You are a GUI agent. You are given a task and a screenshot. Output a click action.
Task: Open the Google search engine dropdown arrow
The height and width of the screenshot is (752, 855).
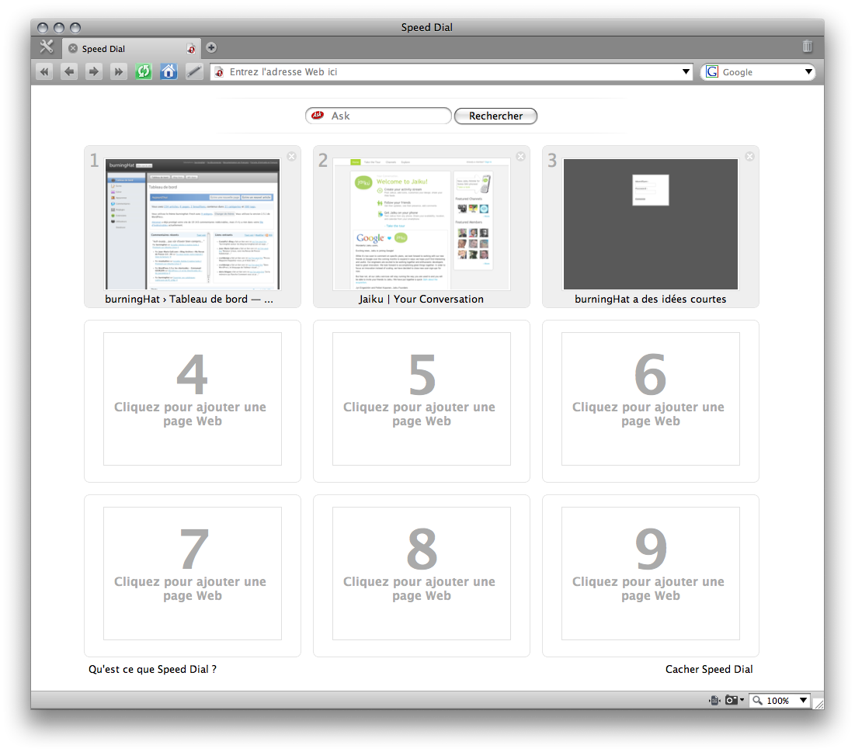click(x=808, y=72)
